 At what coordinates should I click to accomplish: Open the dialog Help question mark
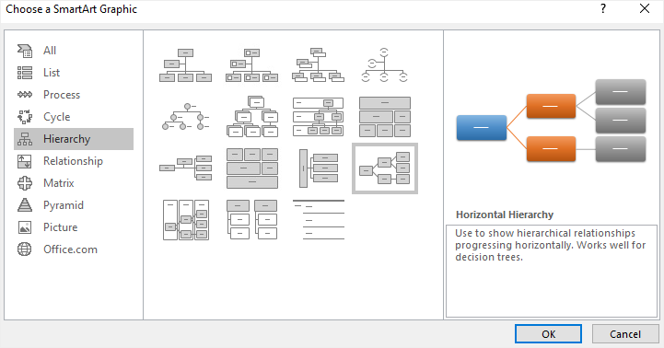(x=603, y=9)
